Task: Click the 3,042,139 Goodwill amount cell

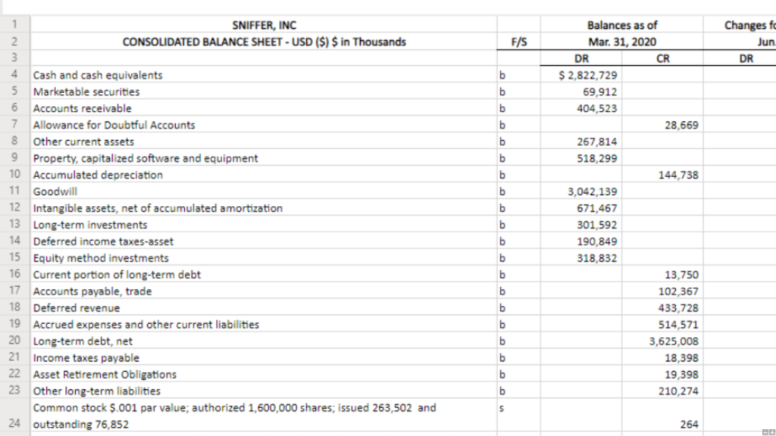Action: pyautogui.click(x=591, y=192)
